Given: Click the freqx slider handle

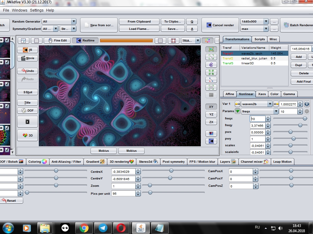Looking at the screenshot, I should [x=305, y=119].
